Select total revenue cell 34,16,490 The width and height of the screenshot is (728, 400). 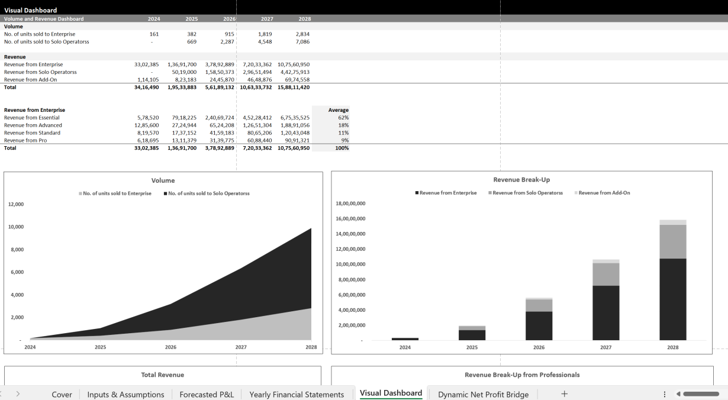146,87
